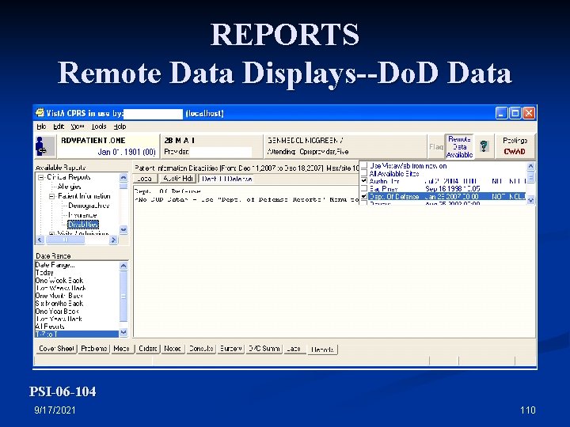The width and height of the screenshot is (570, 427).
Task: Click the Austin Hdr site tab
Action: [x=178, y=179]
